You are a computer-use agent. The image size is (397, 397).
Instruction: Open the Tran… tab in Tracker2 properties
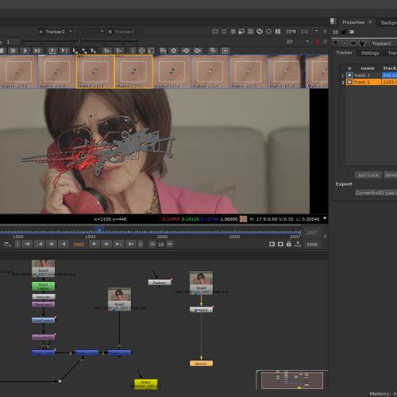click(392, 53)
